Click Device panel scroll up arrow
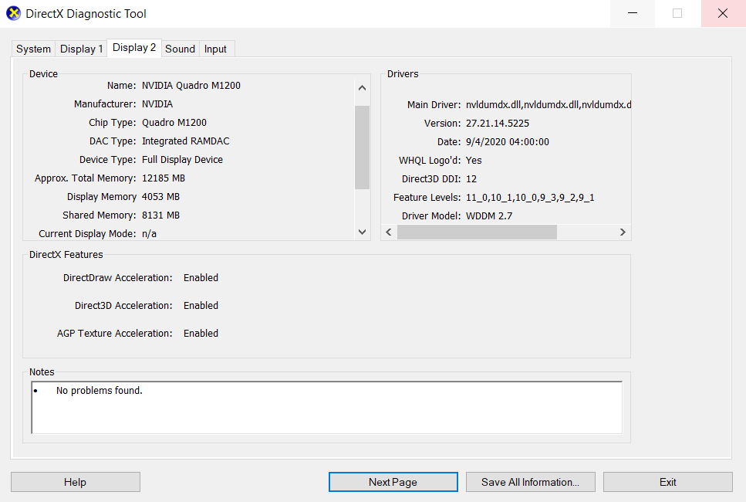 point(362,87)
